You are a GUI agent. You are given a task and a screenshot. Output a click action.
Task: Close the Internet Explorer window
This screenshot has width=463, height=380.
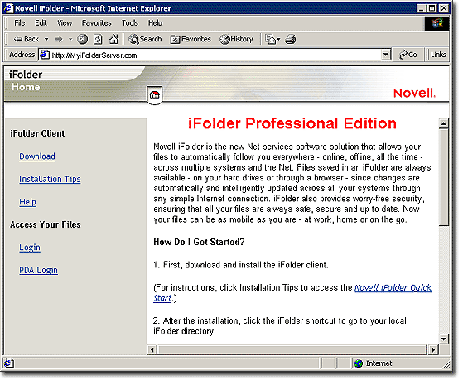click(x=444, y=8)
